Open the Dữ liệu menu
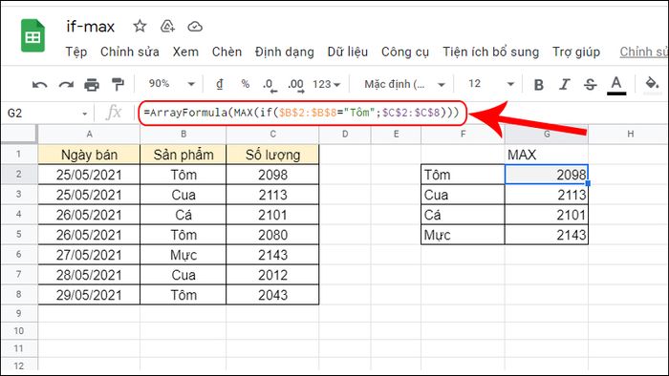Viewport: 669px width, 376px height. click(x=348, y=52)
